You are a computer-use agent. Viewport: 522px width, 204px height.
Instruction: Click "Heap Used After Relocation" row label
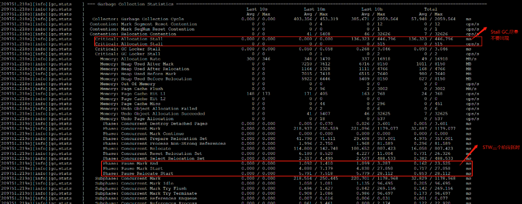155,69
